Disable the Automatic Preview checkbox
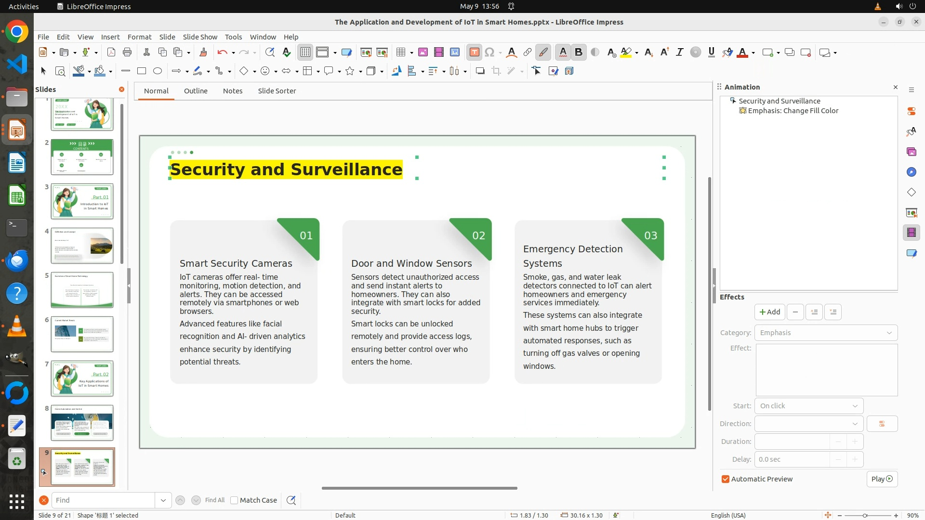925x520 pixels. click(x=726, y=479)
